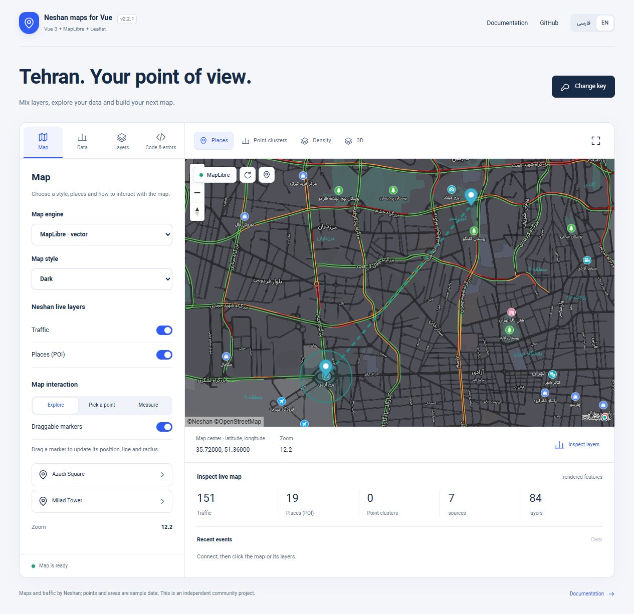Open the GitHub link
This screenshot has width=634, height=614.
(549, 23)
